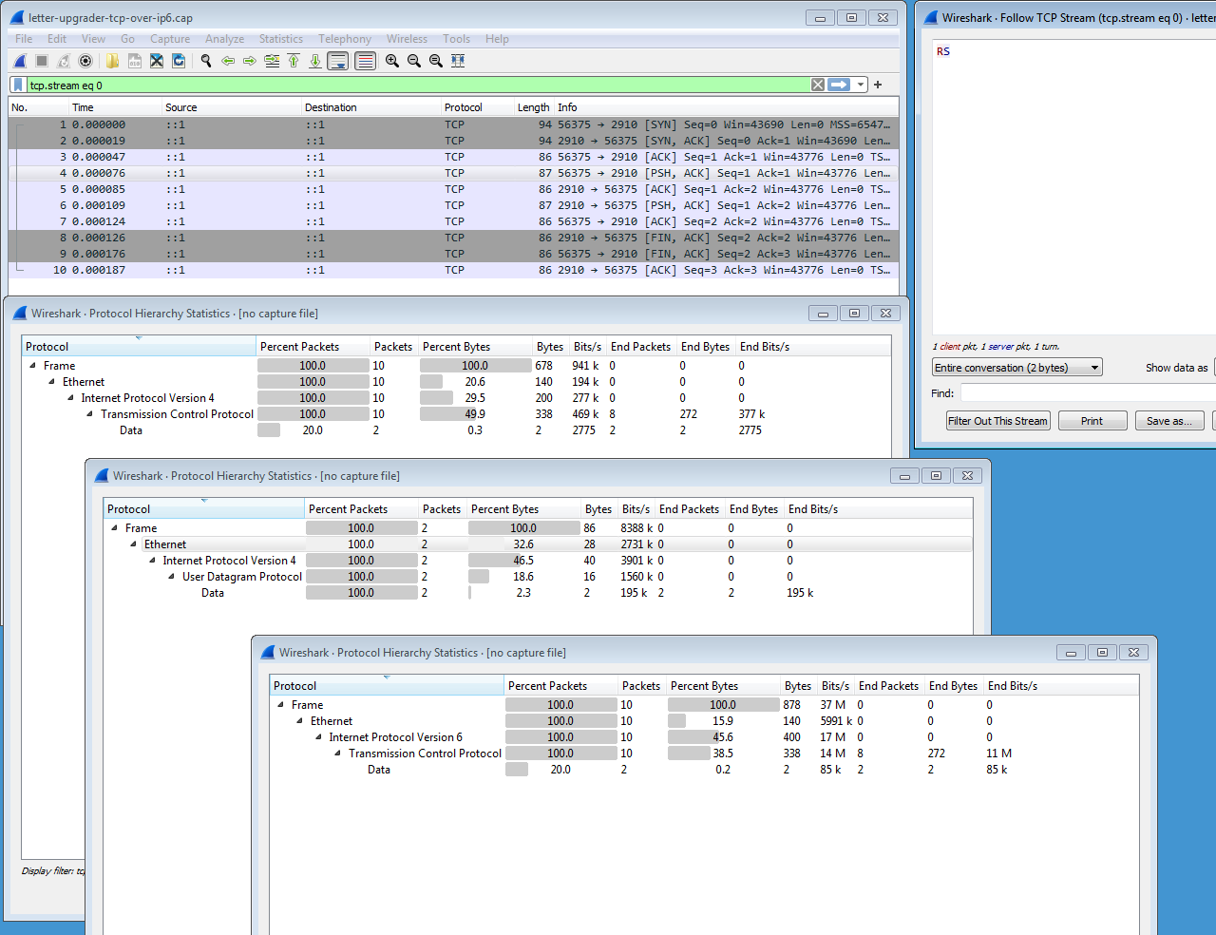The width and height of the screenshot is (1216, 935).
Task: Click the zoom in icon on toolbar
Action: [391, 61]
